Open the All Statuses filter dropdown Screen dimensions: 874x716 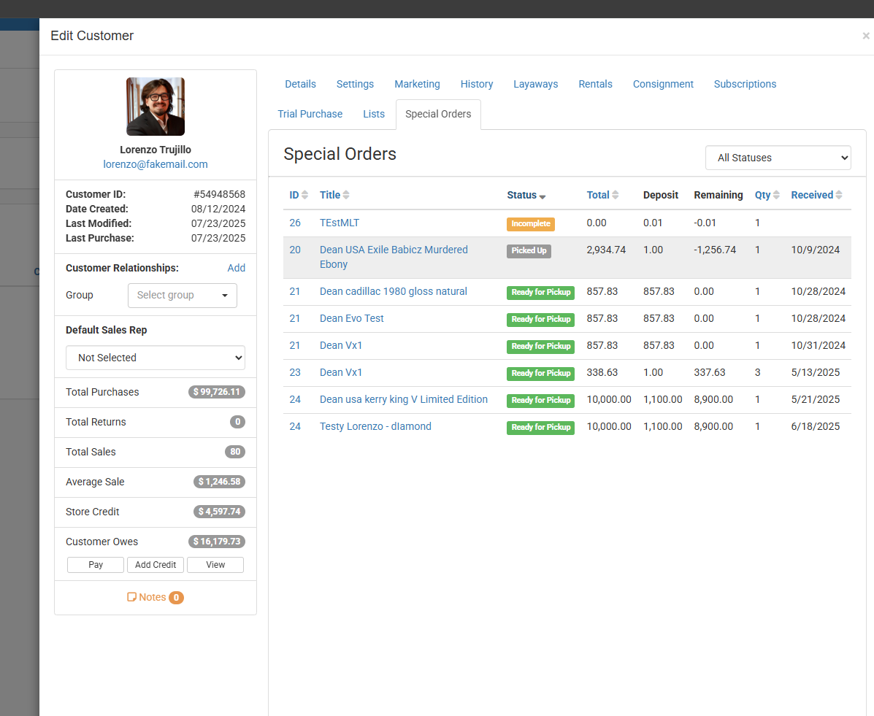click(x=778, y=158)
